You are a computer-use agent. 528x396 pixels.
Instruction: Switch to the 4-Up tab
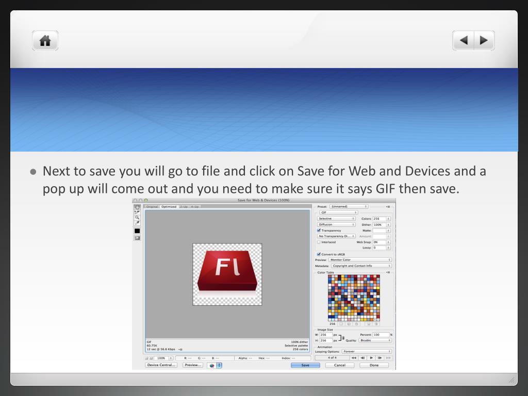[x=194, y=207]
